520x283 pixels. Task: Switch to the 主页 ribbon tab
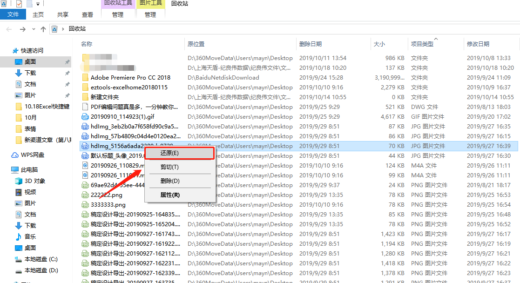coord(38,14)
